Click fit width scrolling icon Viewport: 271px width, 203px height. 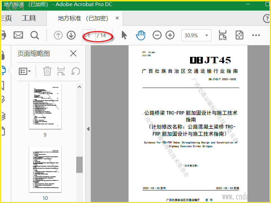pyautogui.click(x=223, y=35)
